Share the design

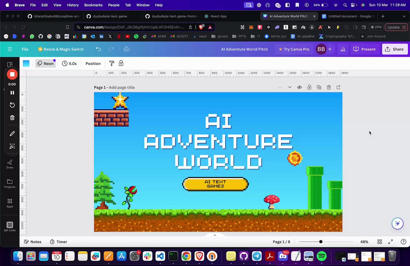coord(394,49)
